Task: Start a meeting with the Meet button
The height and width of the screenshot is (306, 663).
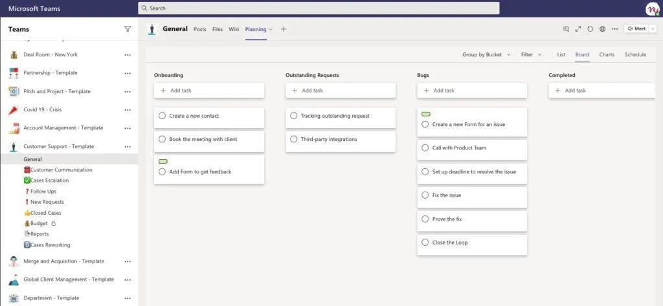Action: (x=636, y=28)
